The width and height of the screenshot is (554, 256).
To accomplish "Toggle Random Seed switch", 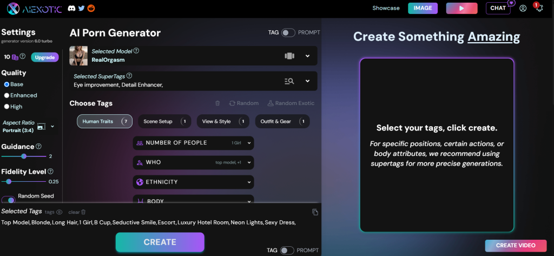I will pyautogui.click(x=8, y=200).
